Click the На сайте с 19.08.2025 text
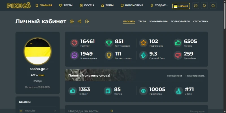 (x=38, y=87)
